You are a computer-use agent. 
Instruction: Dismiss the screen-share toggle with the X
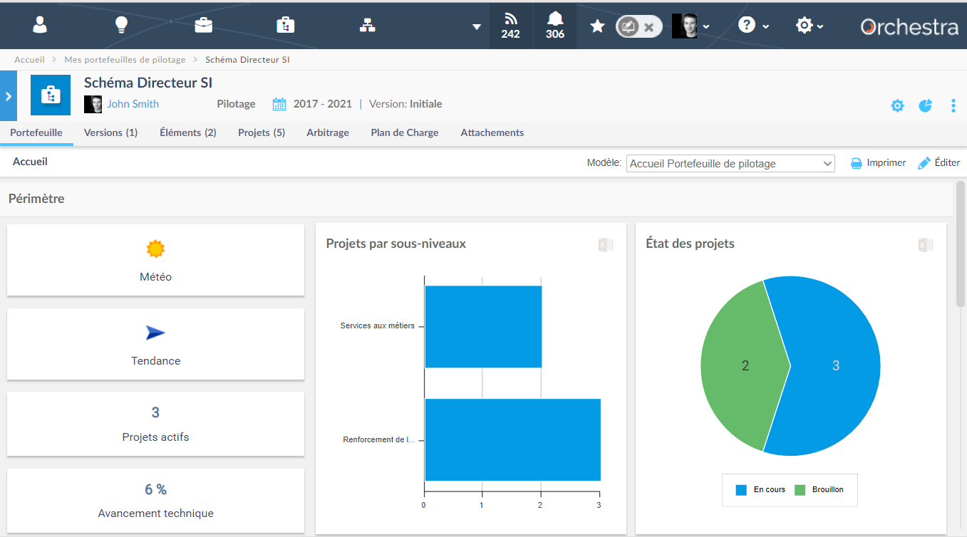click(x=648, y=26)
